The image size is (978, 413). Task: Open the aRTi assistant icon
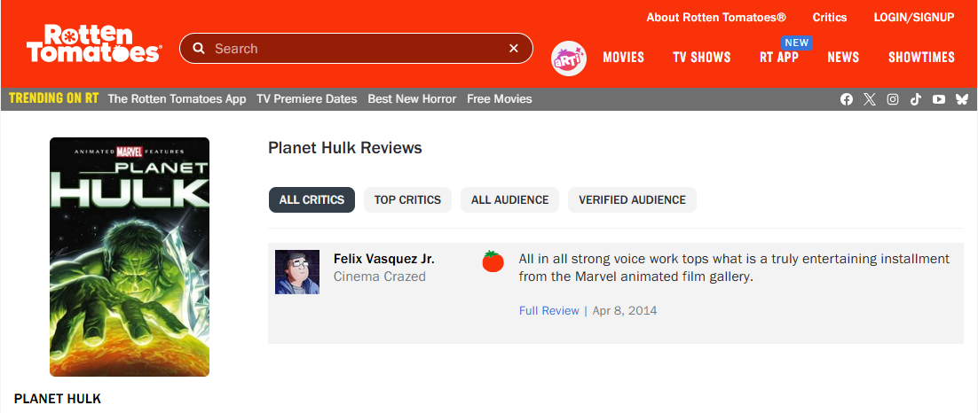tap(569, 59)
